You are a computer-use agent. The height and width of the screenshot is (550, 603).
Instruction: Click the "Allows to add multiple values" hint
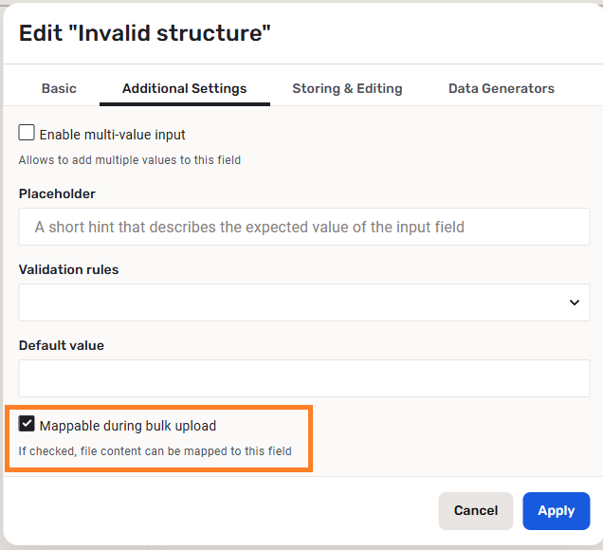pyautogui.click(x=129, y=160)
